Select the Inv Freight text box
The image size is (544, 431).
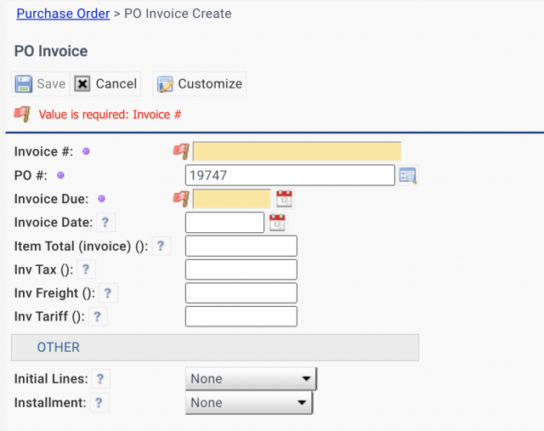[241, 293]
